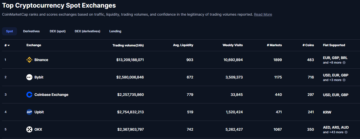Viewport: 360px width, 139px height.
Task: Open the Upbit exchange page
Action: click(39, 112)
